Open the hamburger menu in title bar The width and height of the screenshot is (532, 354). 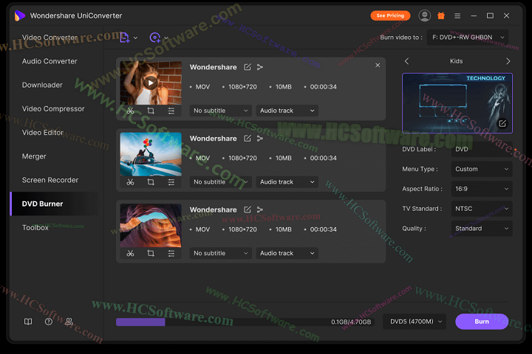(x=457, y=15)
